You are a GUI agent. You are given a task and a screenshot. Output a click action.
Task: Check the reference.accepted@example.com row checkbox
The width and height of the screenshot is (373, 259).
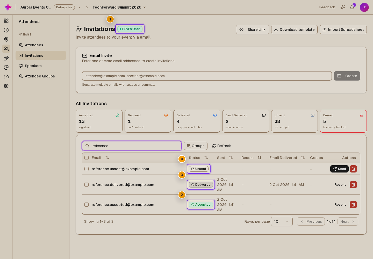(x=87, y=205)
